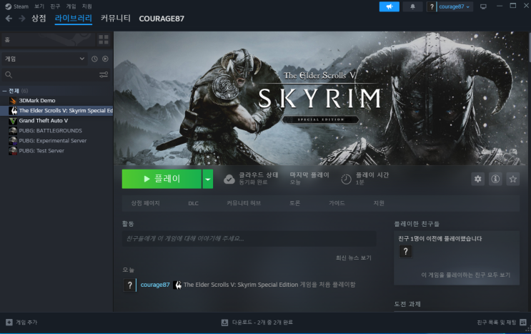This screenshot has height=334, width=531.
Task: Open the 친구 menu
Action: point(55,6)
